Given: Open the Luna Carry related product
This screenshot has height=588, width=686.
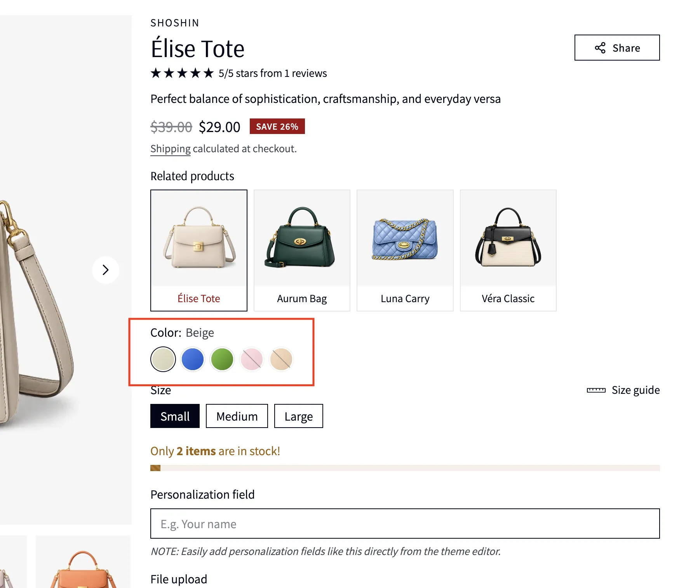Looking at the screenshot, I should coord(405,250).
